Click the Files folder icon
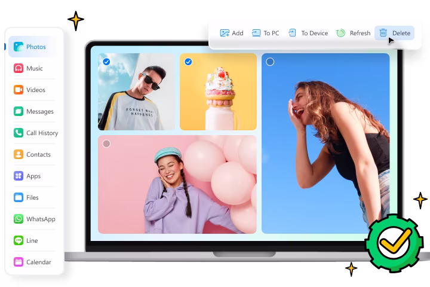The image size is (430, 287). point(19,197)
